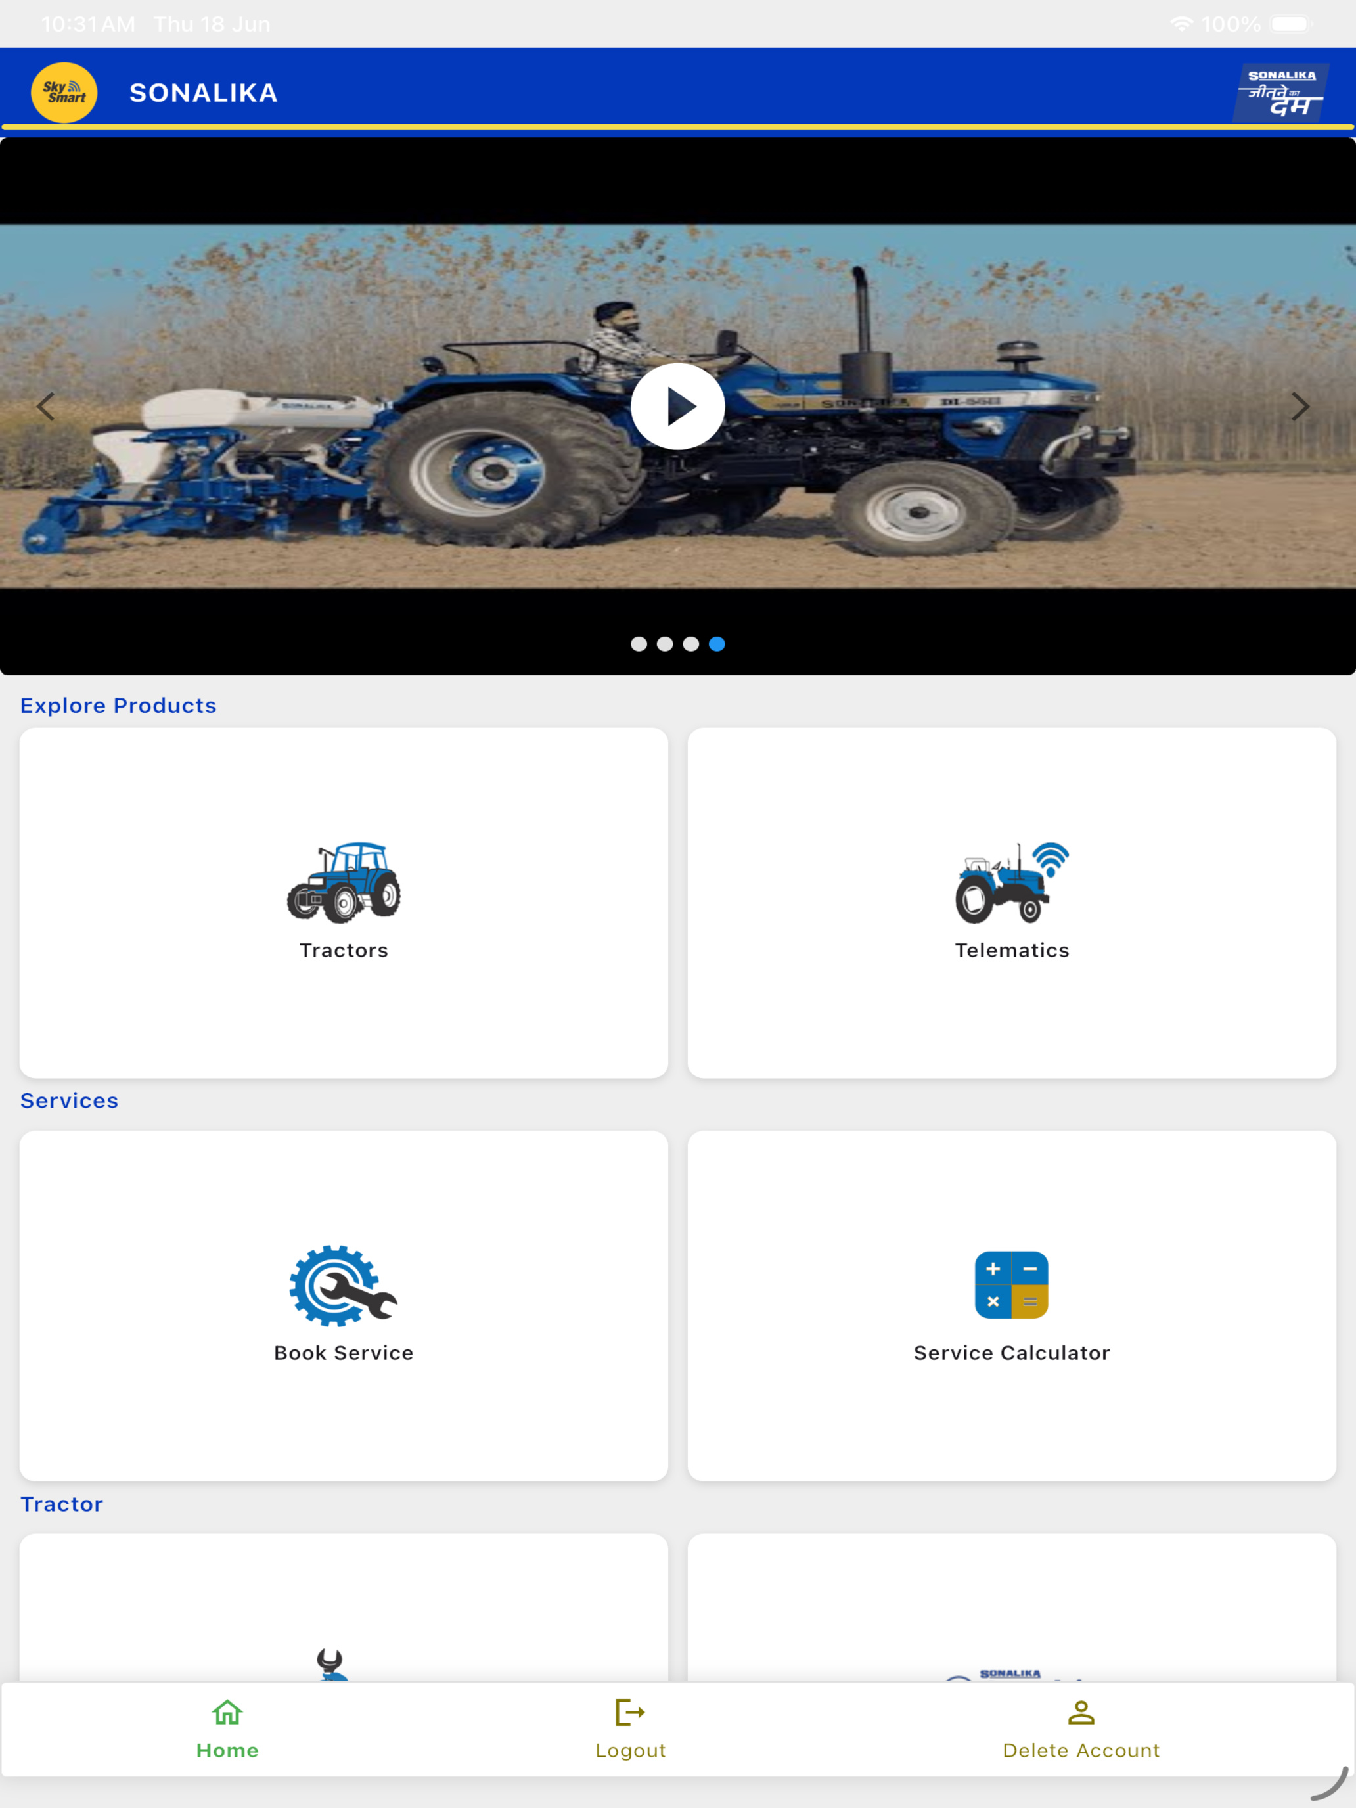Image resolution: width=1356 pixels, height=1808 pixels.
Task: Tap the Logout tab
Action: [x=630, y=1730]
